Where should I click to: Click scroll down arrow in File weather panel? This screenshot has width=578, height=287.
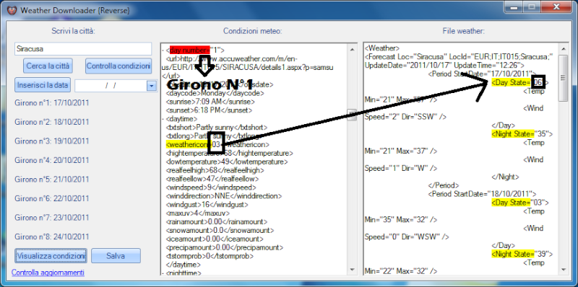[x=563, y=270]
